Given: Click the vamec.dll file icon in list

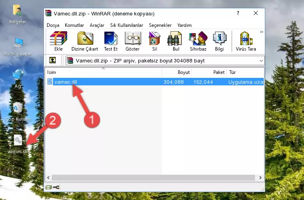Looking at the screenshot, I should click(x=50, y=82).
